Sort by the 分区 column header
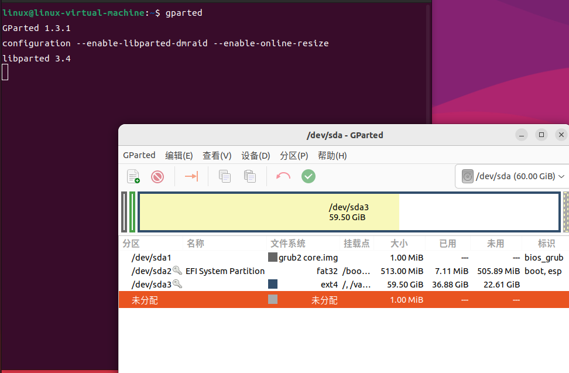Screen dimensions: 569x373 (x=131, y=244)
